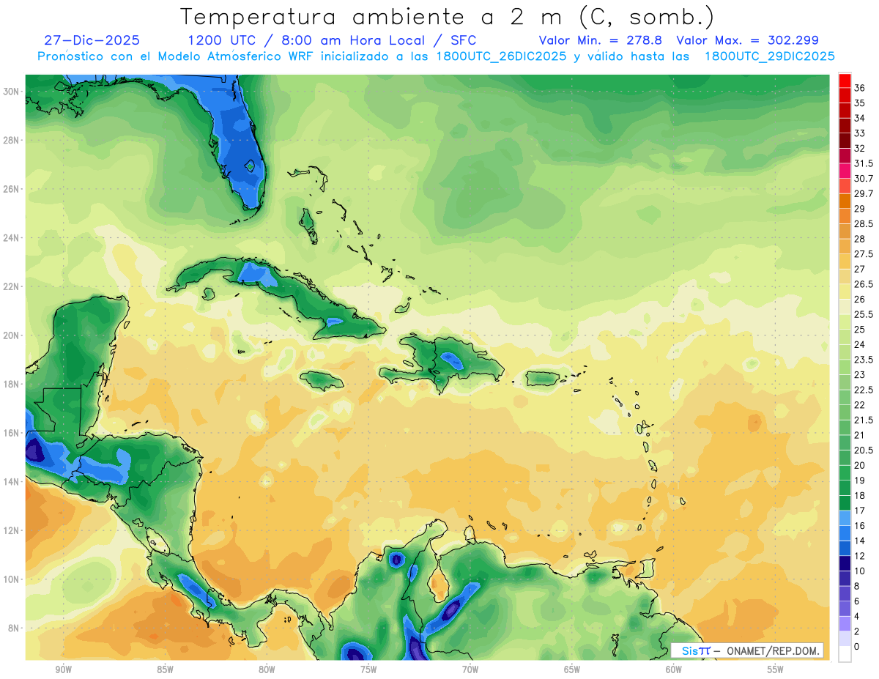Click legend value 34
The image size is (879, 679).
pos(859,118)
